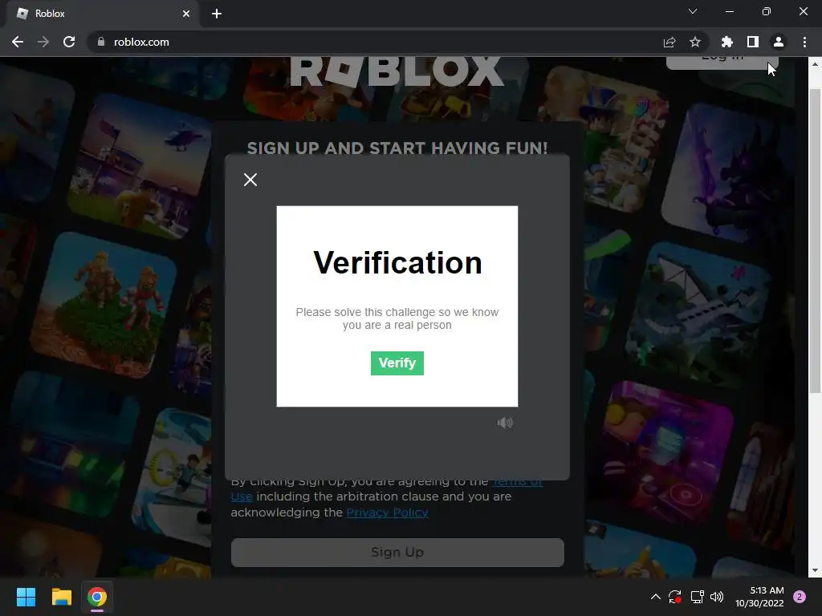Image resolution: width=822 pixels, height=616 pixels.
Task: Open Chrome three-dot menu
Action: (804, 42)
